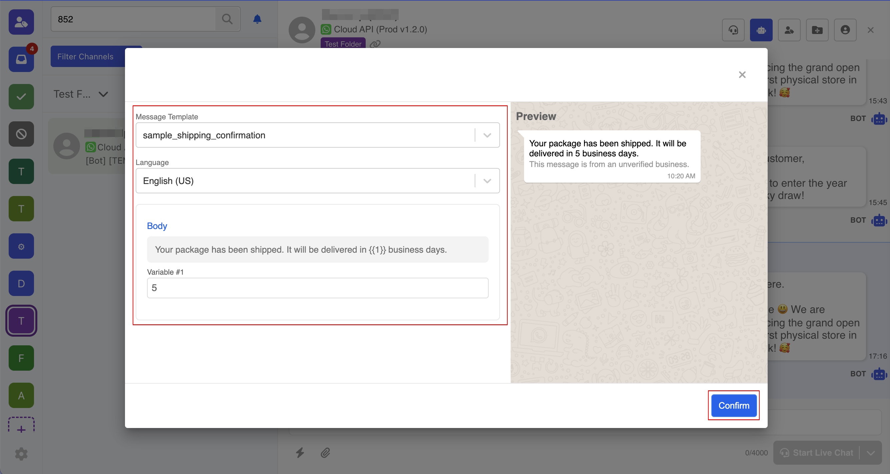Open the inbox icon with badge
Image resolution: width=890 pixels, height=474 pixels.
click(x=21, y=59)
